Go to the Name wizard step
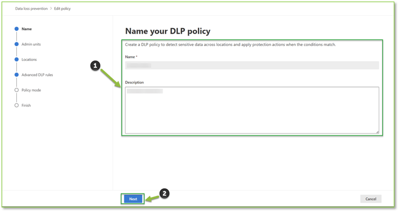Screen dimensions: 399x212 coord(27,29)
